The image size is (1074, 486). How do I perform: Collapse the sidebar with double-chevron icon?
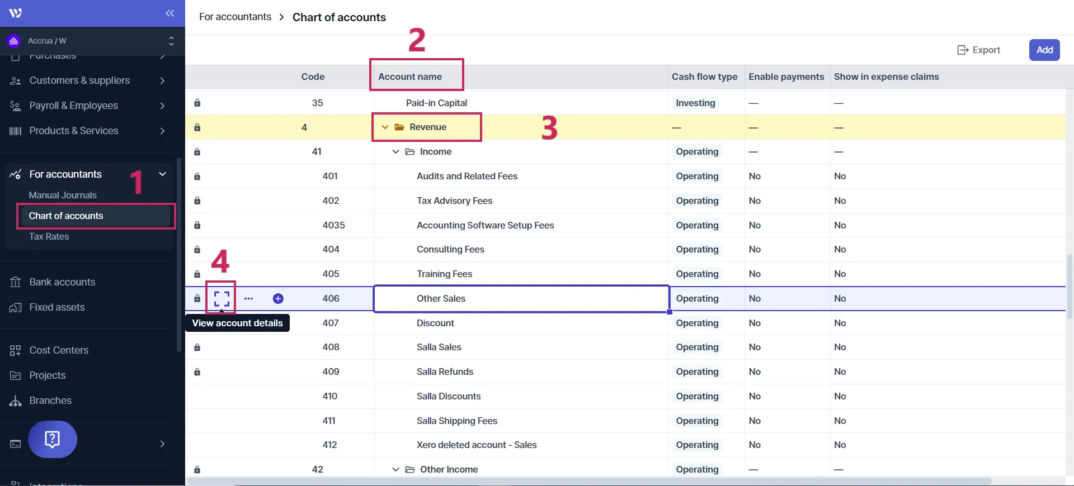pyautogui.click(x=169, y=13)
